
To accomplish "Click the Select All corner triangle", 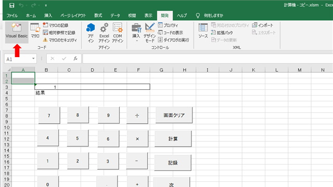I will [9, 70].
